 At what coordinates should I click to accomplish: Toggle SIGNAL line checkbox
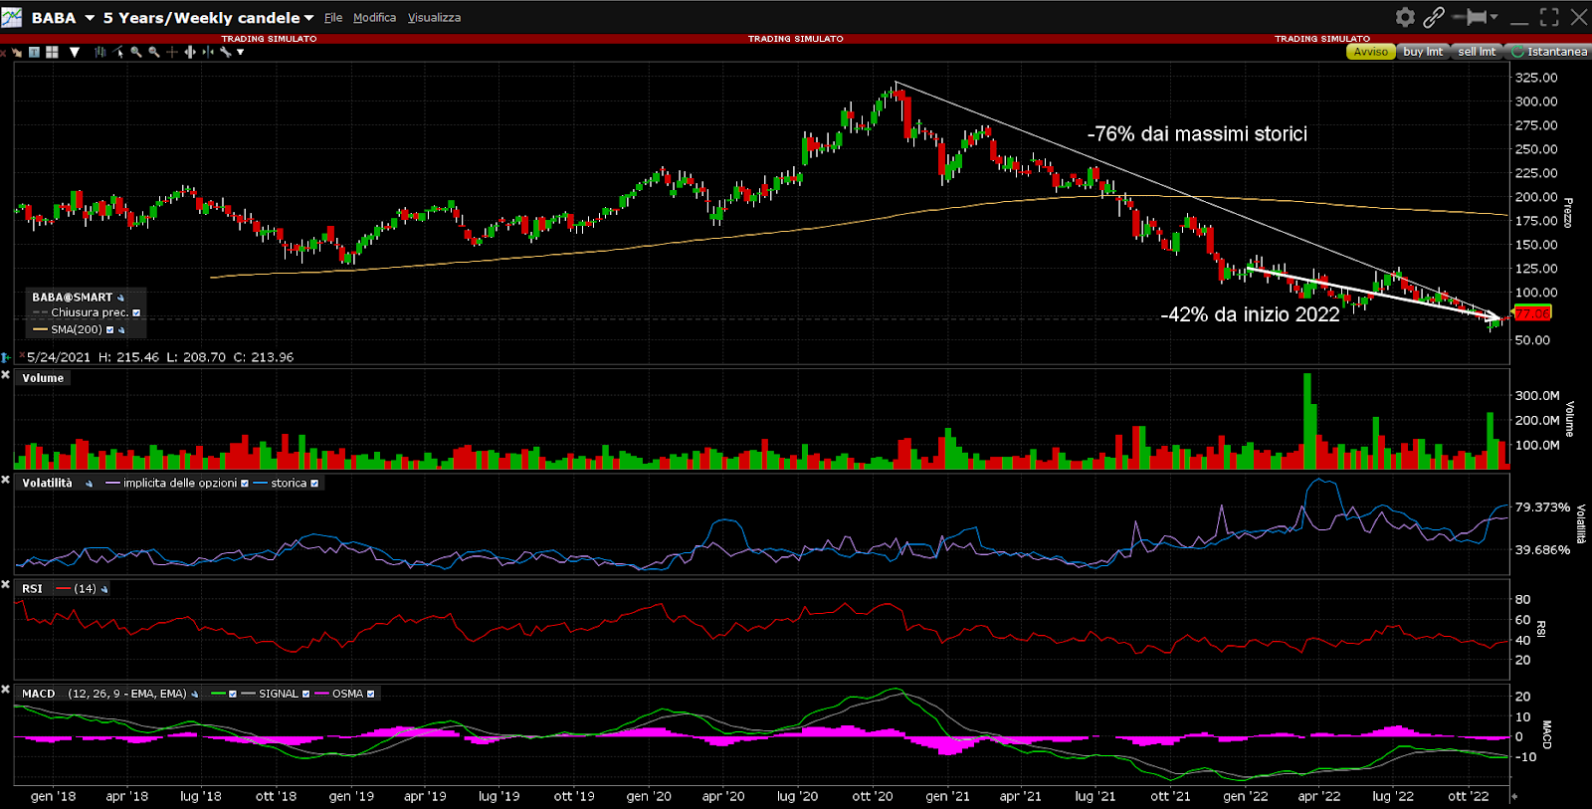point(305,694)
